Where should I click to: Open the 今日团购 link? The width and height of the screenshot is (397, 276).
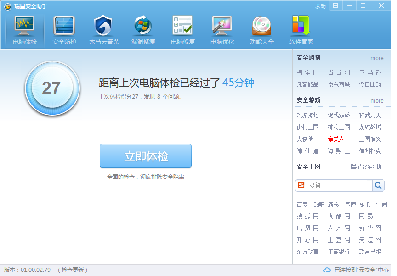[370, 85]
